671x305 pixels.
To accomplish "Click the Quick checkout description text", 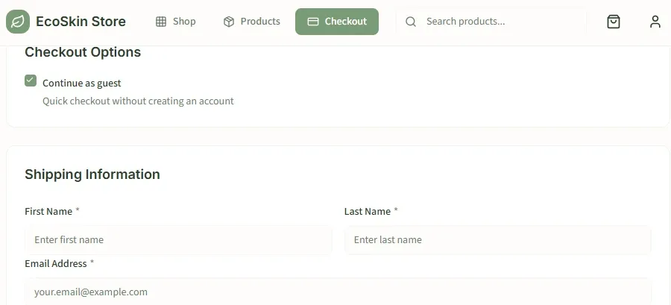I will (x=138, y=101).
